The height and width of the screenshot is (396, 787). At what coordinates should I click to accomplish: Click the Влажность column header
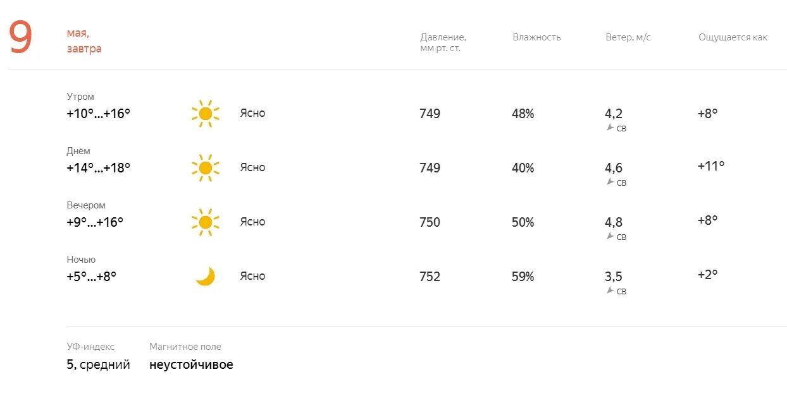pos(536,37)
